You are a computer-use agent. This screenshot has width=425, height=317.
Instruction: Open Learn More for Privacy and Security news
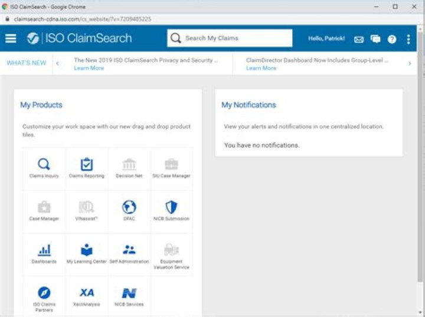pos(89,68)
